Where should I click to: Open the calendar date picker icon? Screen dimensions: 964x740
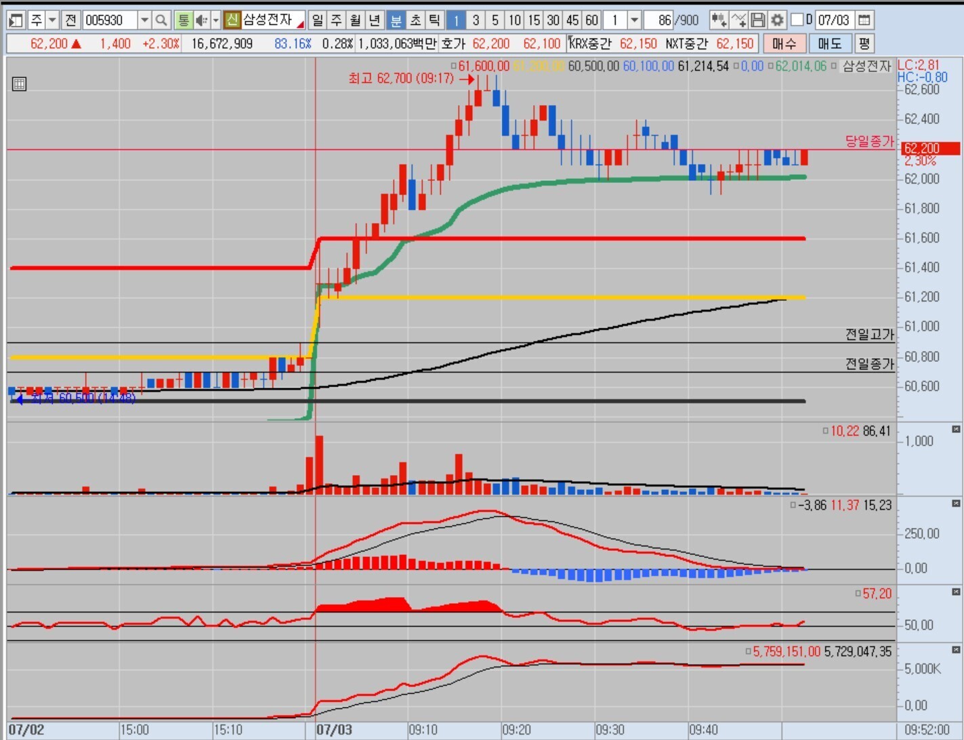click(x=864, y=20)
